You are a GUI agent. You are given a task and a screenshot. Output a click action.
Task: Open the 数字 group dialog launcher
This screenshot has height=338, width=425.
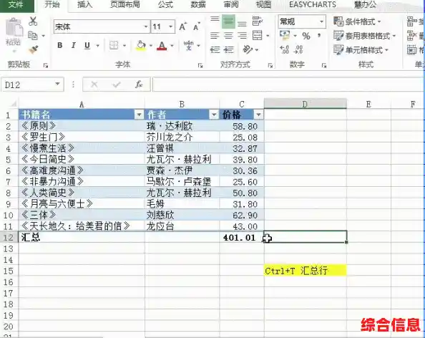[324, 65]
